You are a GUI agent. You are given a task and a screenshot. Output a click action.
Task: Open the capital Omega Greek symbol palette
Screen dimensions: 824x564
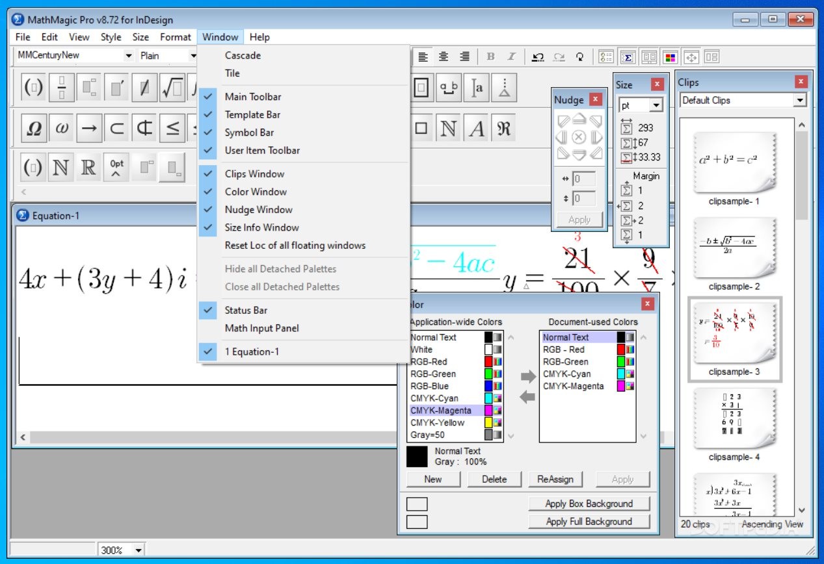tap(33, 129)
